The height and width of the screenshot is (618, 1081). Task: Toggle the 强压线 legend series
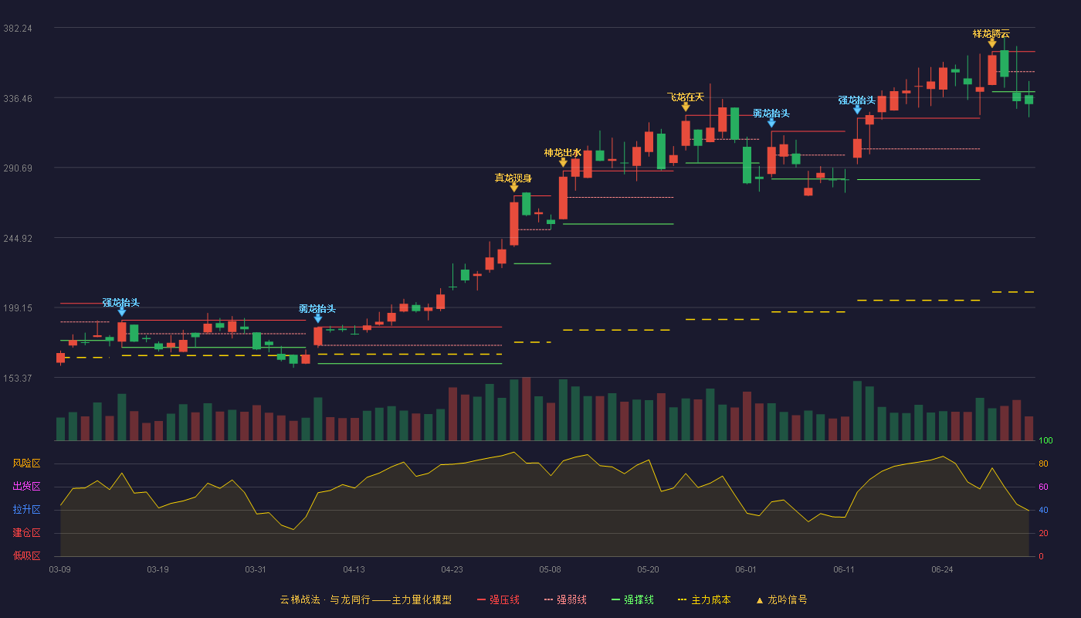(498, 599)
